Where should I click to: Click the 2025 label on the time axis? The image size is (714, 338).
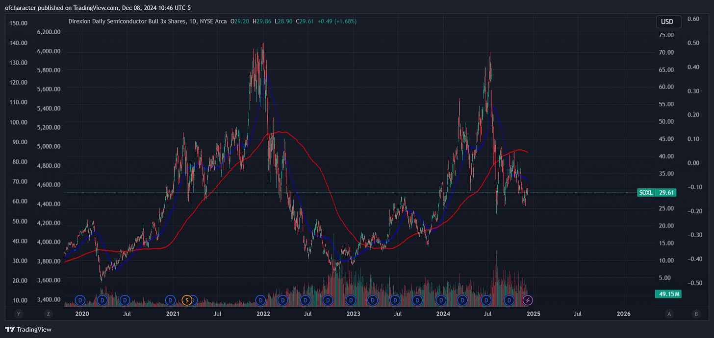pyautogui.click(x=534, y=314)
